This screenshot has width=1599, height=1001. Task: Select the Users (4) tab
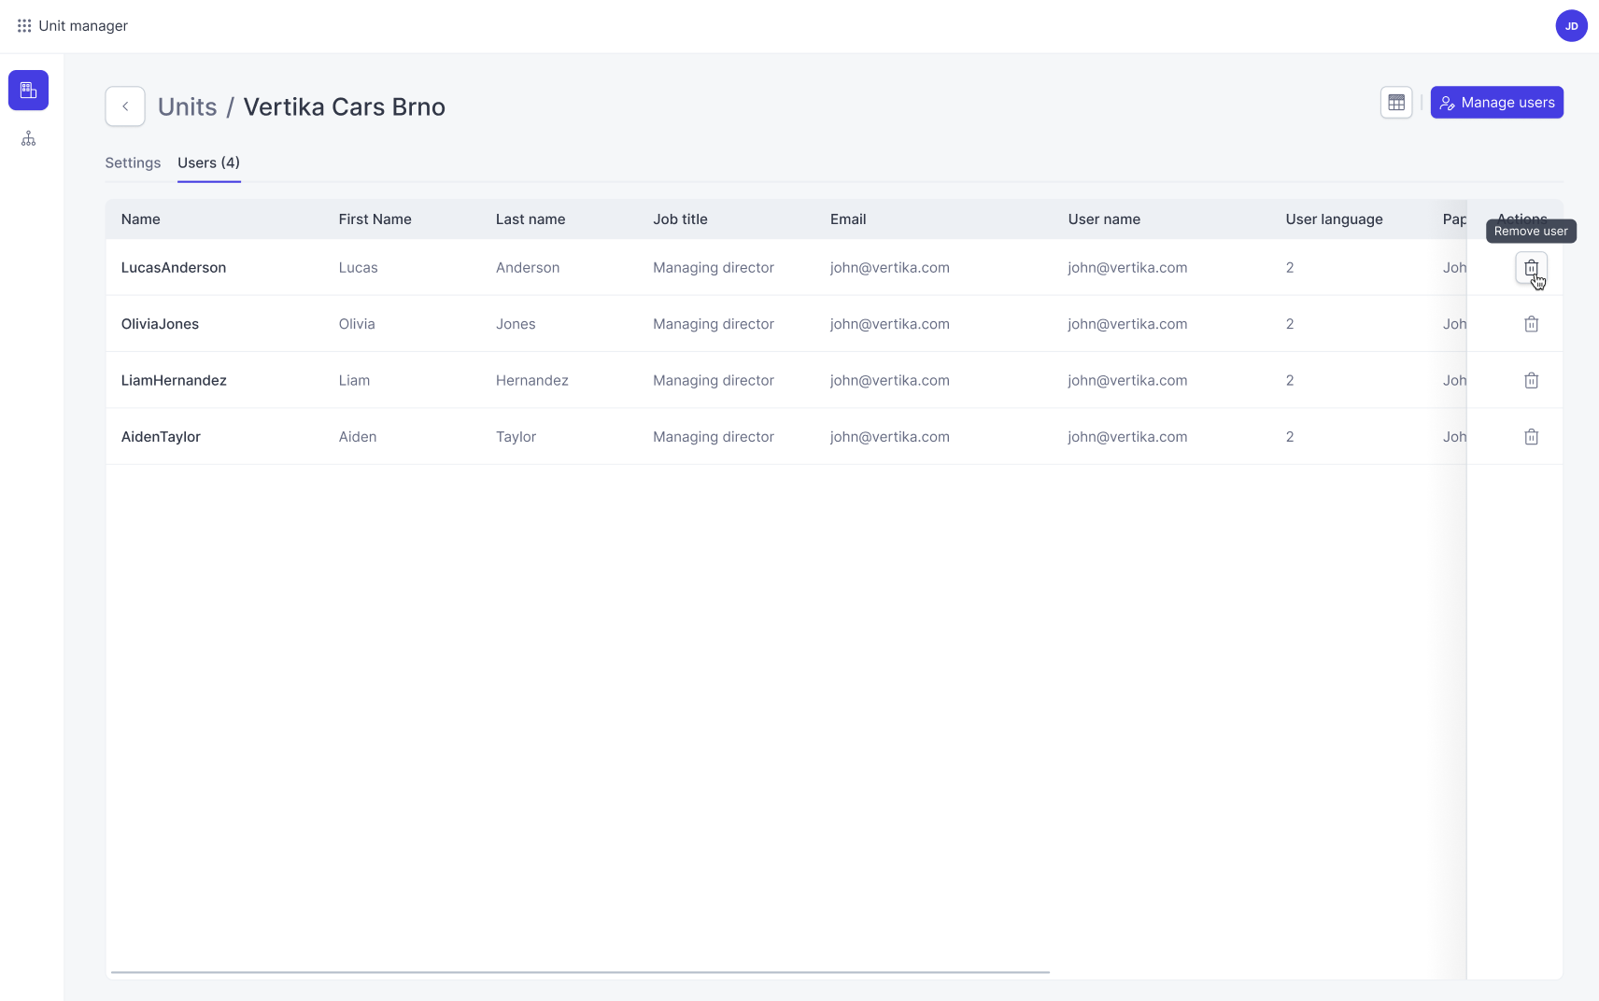(209, 162)
